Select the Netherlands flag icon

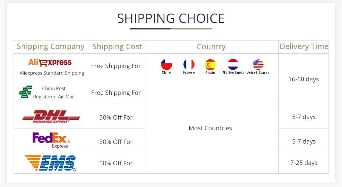(233, 65)
